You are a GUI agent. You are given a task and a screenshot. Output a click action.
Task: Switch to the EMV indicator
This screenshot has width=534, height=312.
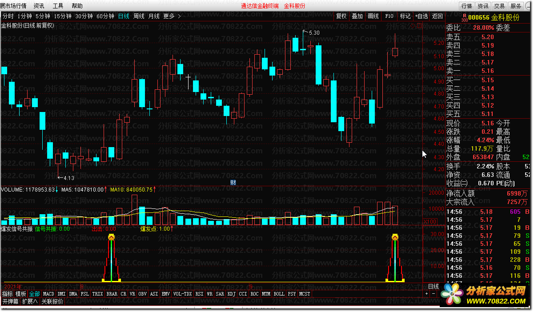tap(166, 294)
